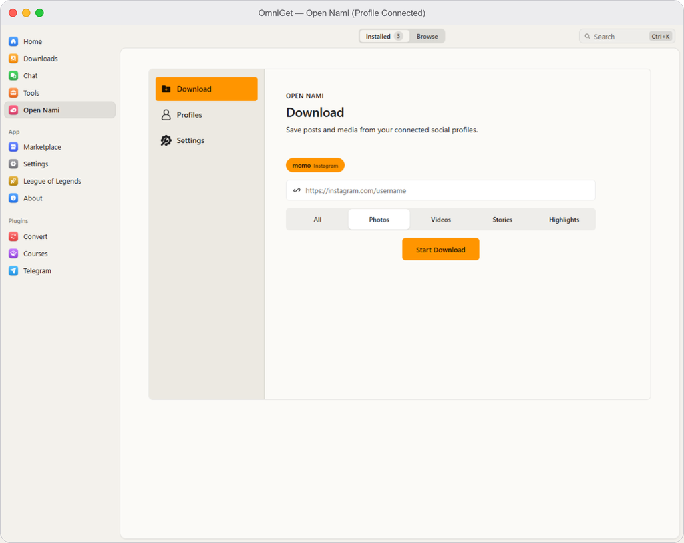Open About label under App

tap(33, 198)
